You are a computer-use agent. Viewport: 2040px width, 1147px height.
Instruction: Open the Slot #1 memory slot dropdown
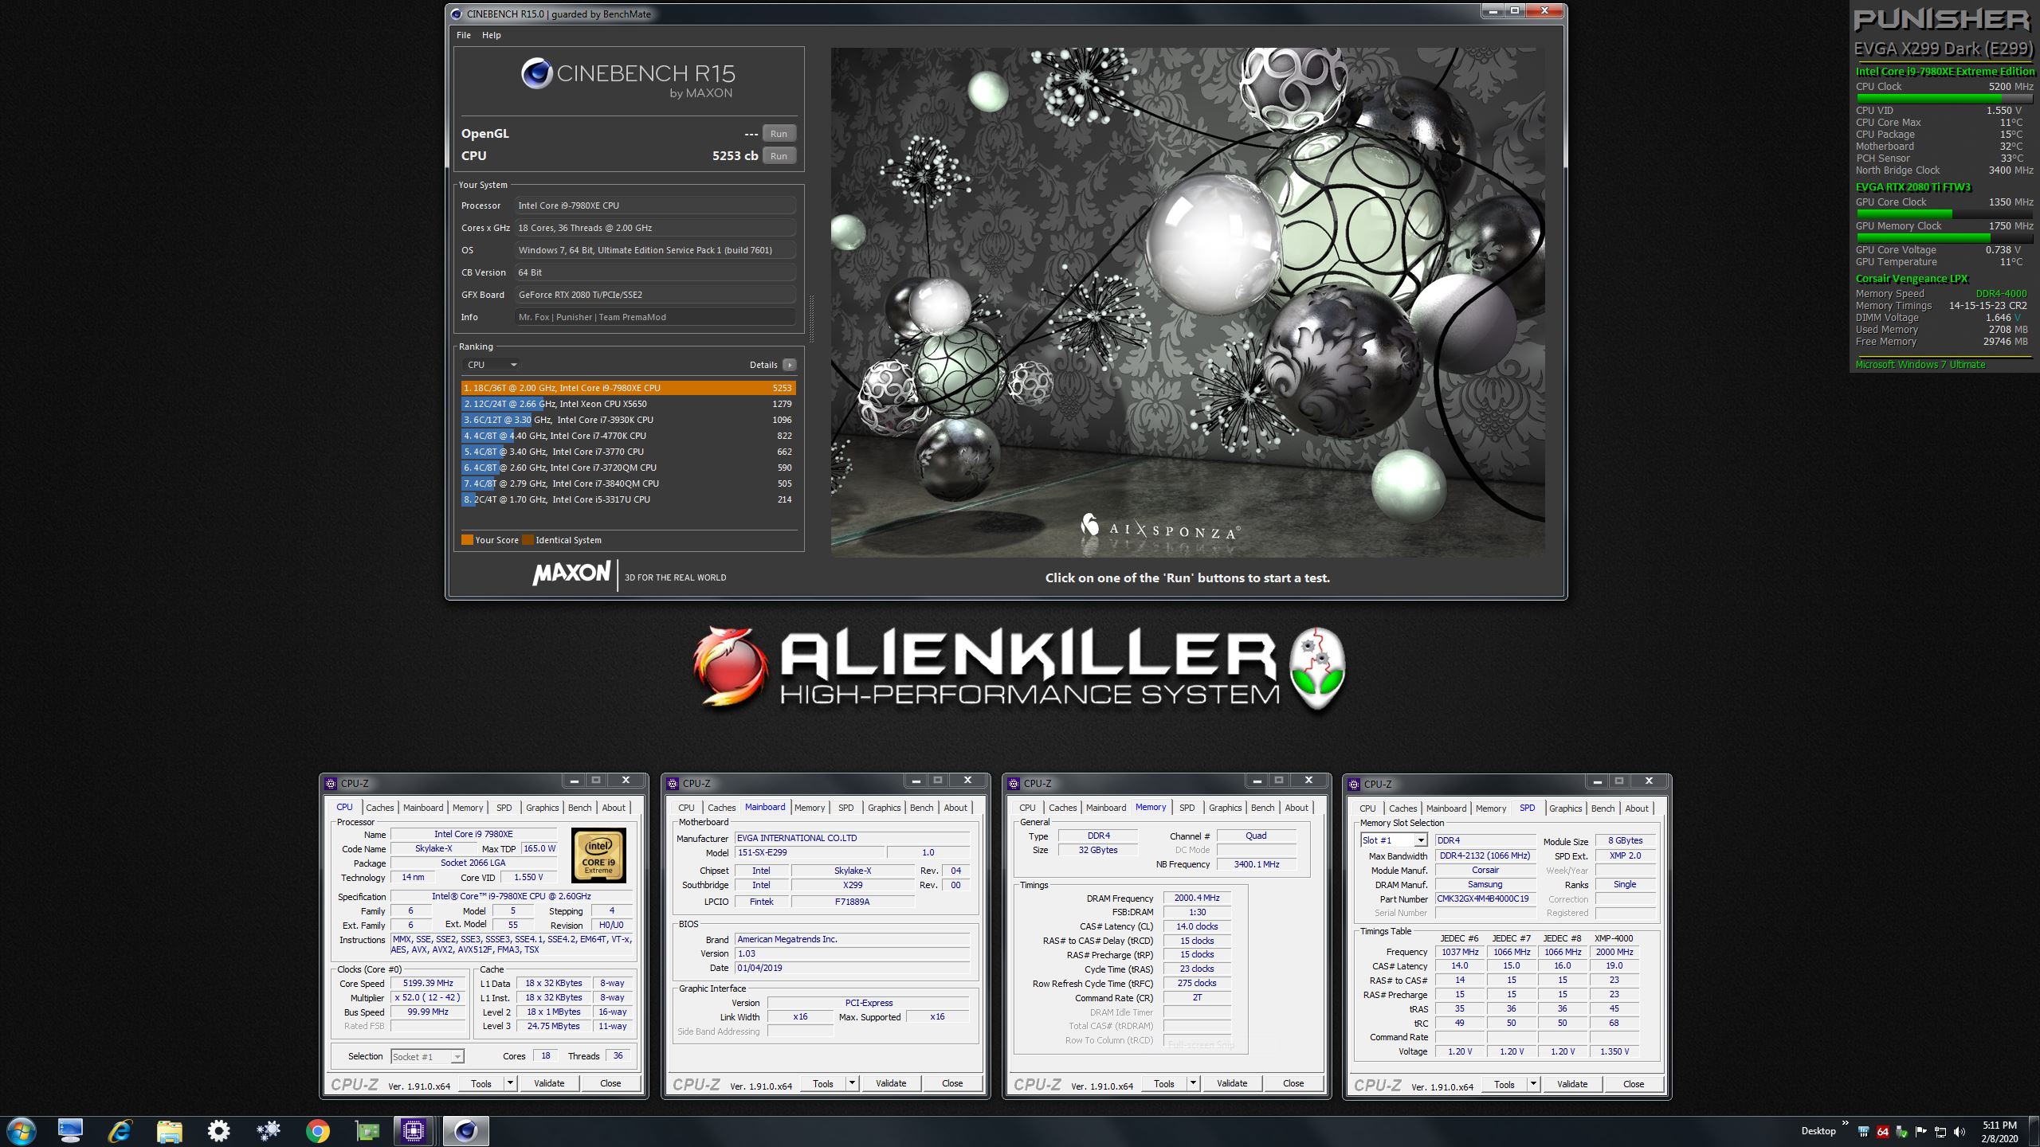(1420, 840)
